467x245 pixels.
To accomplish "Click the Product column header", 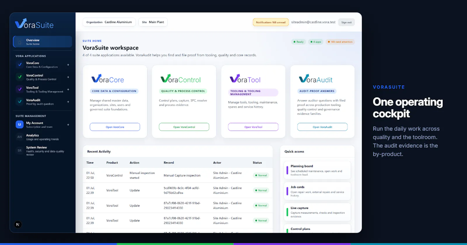I will coord(112,163).
